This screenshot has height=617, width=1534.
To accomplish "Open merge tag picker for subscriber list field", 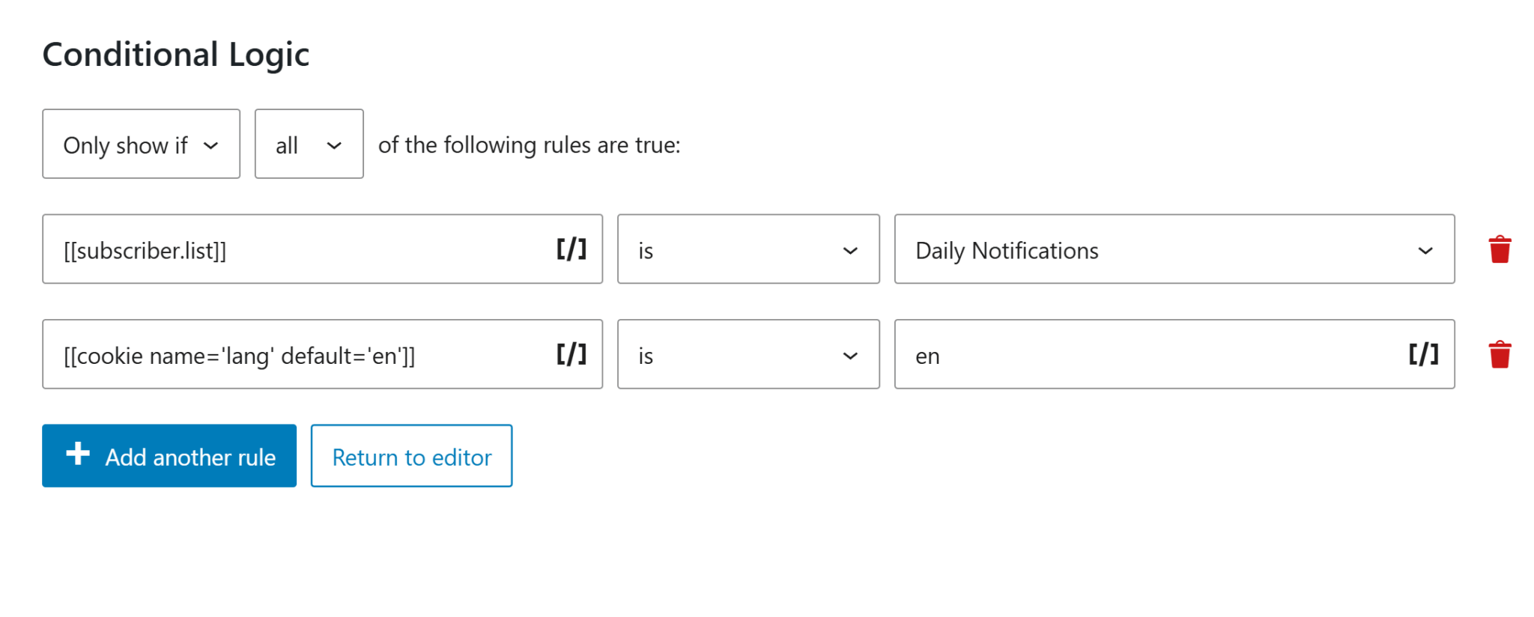I will pos(571,249).
